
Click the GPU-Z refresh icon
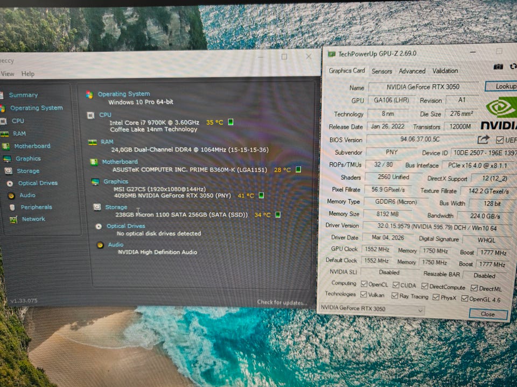coord(513,67)
